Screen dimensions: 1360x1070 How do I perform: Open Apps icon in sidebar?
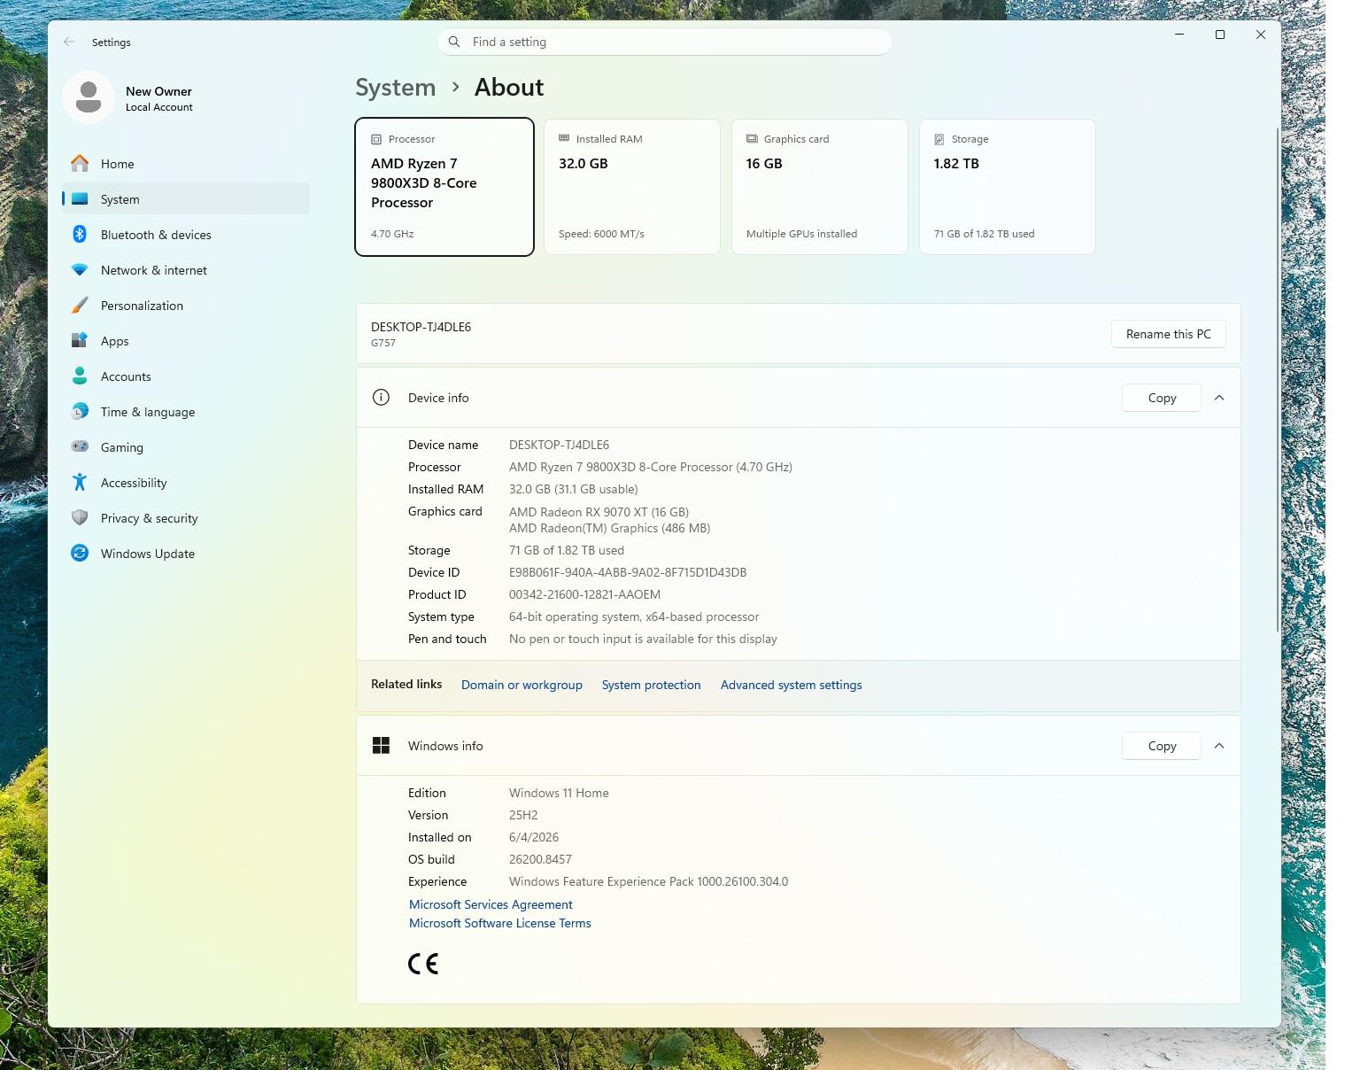coord(80,341)
